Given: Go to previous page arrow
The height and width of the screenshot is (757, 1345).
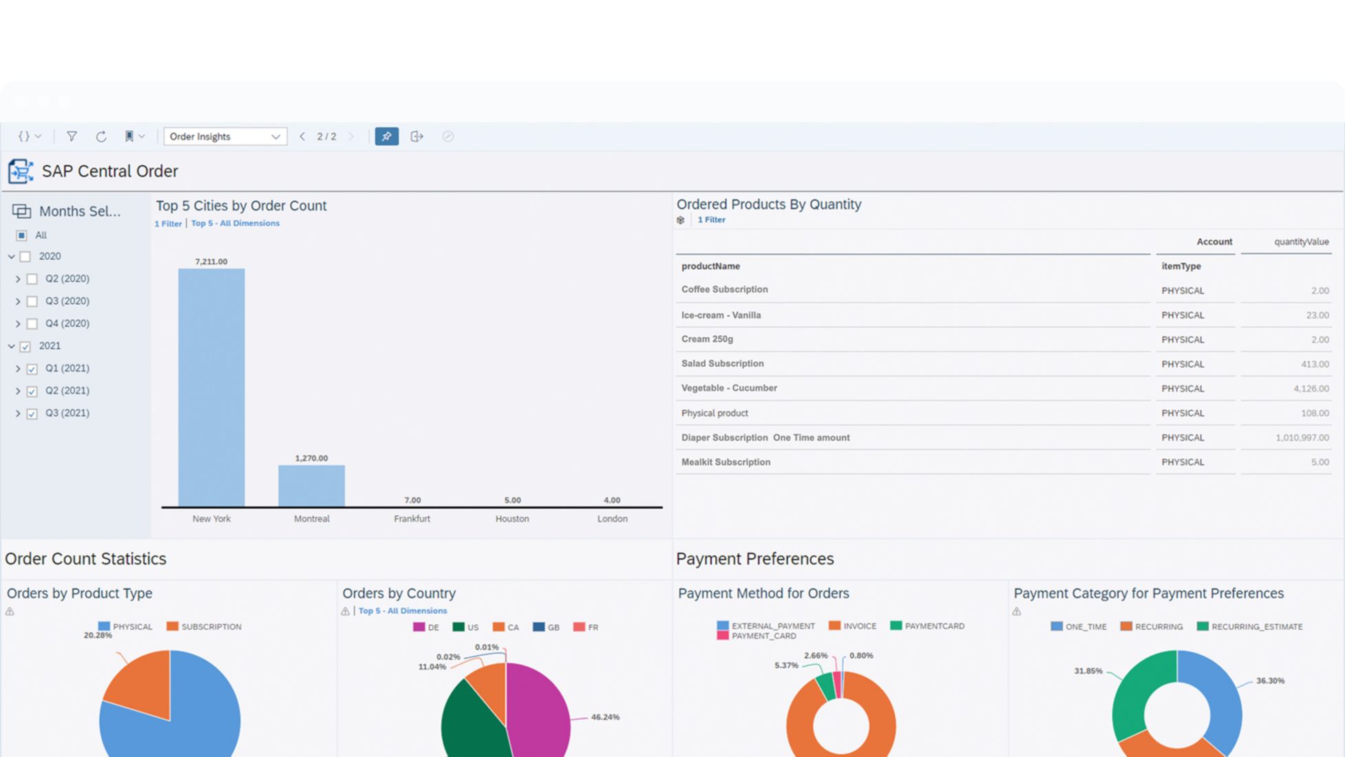Looking at the screenshot, I should tap(302, 136).
